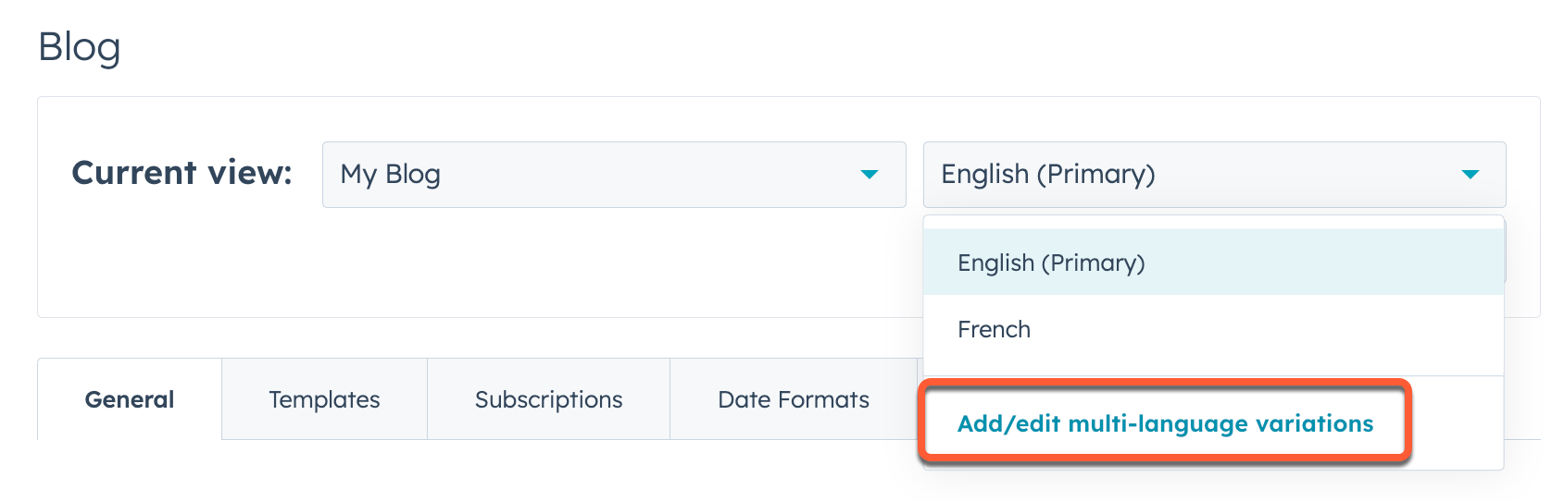Click blank space right of the French option

coord(1296,329)
